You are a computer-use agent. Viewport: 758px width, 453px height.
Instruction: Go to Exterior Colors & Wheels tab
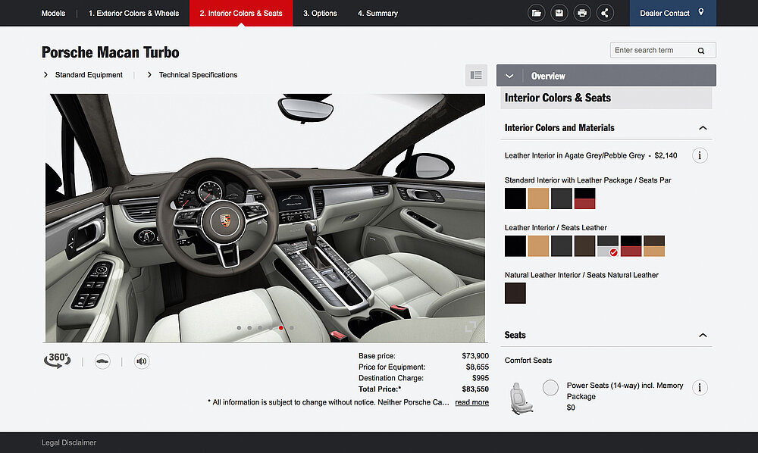point(133,13)
